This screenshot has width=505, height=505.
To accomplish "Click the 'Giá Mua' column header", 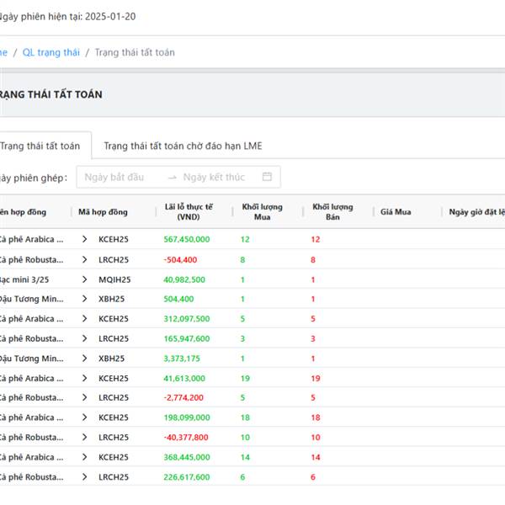I will (396, 211).
